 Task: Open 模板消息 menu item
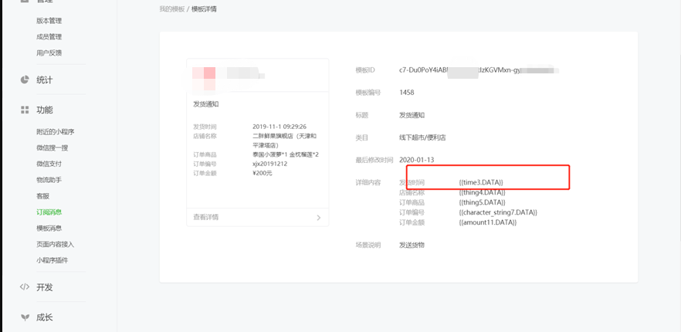click(x=49, y=228)
